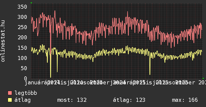
Task: Click green arrow at x-axis right end
Action: pyautogui.click(x=203, y=78)
